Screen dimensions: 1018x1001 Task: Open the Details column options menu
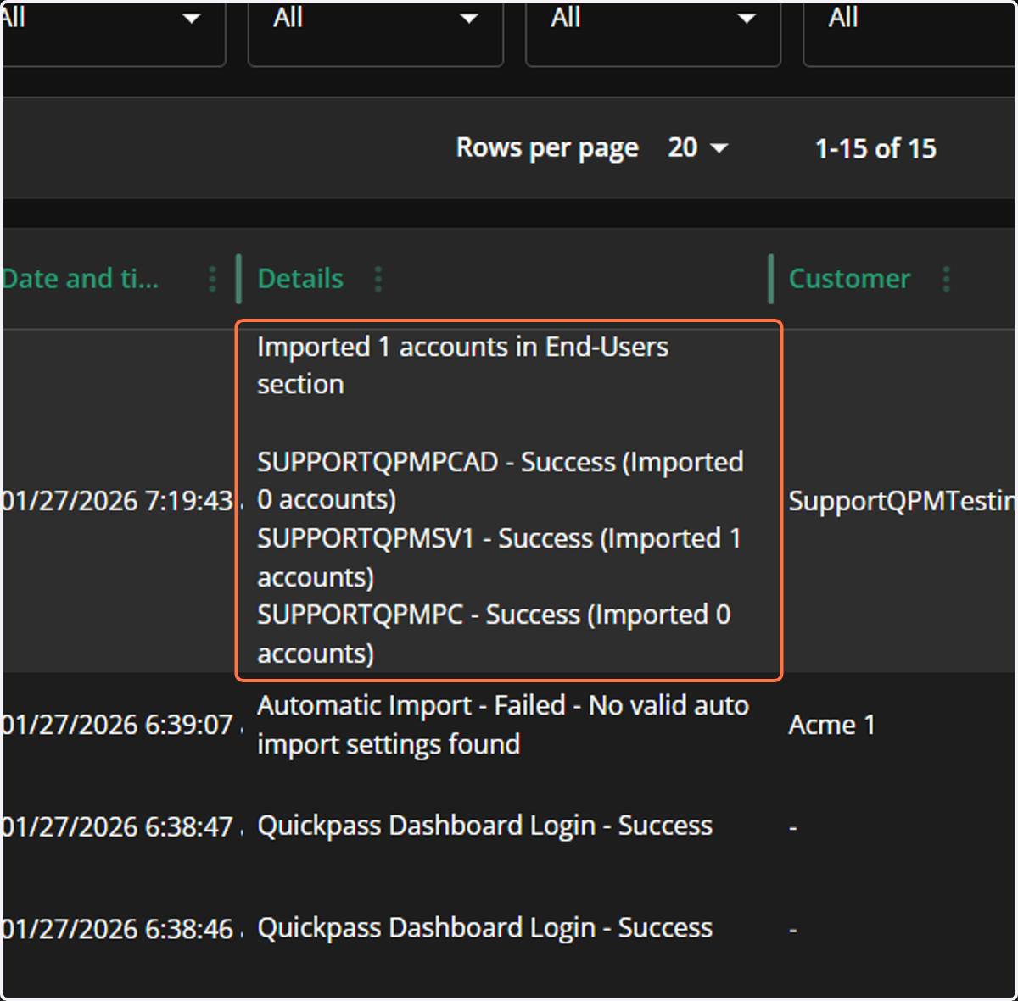coord(378,279)
